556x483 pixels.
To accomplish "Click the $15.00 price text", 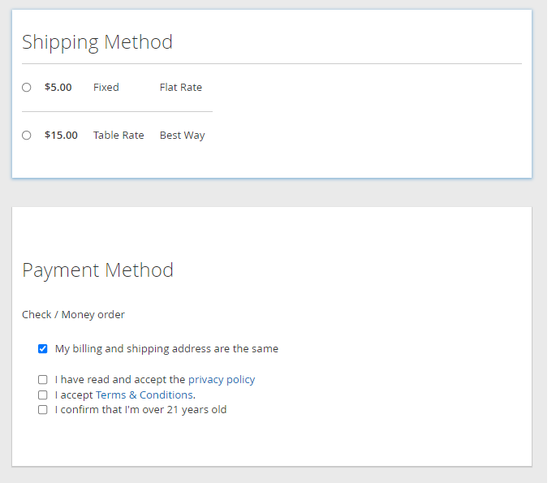I will 61,135.
